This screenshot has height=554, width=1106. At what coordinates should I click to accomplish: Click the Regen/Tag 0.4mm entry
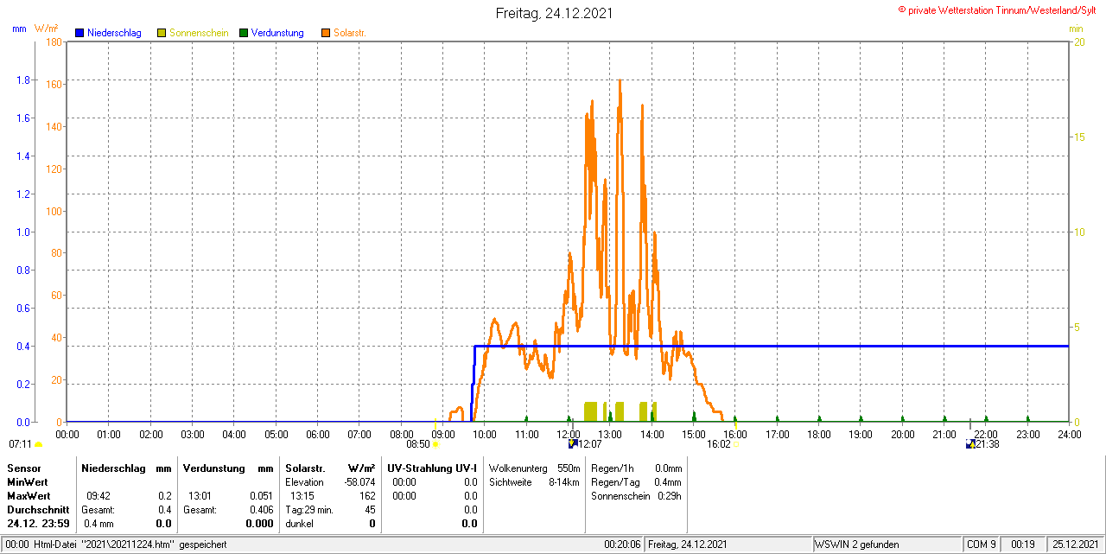637,481
